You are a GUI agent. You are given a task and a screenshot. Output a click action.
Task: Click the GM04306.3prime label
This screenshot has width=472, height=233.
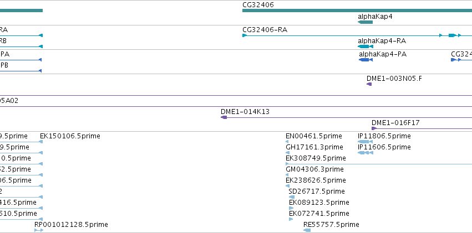tap(314, 169)
